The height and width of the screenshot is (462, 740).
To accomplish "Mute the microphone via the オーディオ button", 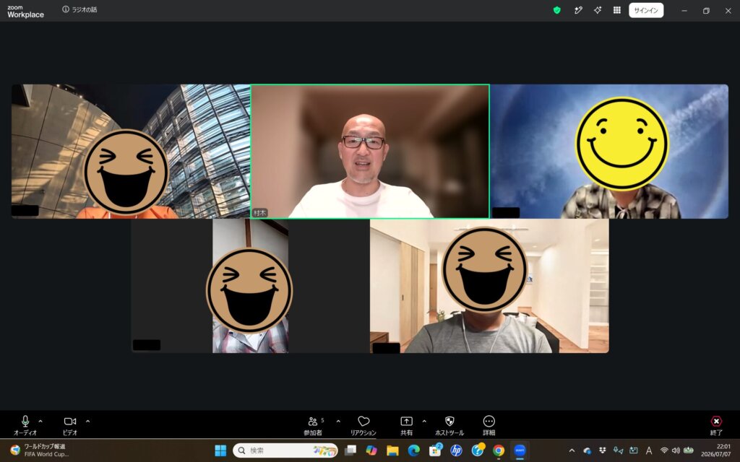I will pos(25,425).
